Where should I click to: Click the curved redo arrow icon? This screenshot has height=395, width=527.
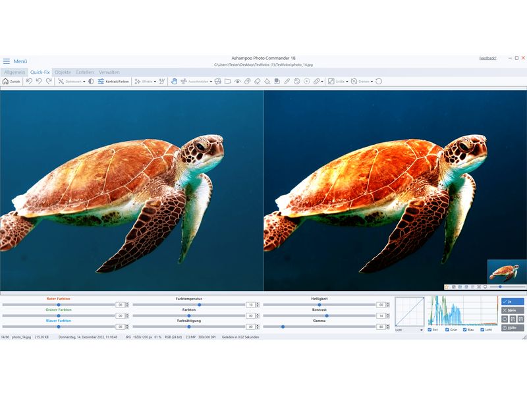click(49, 81)
